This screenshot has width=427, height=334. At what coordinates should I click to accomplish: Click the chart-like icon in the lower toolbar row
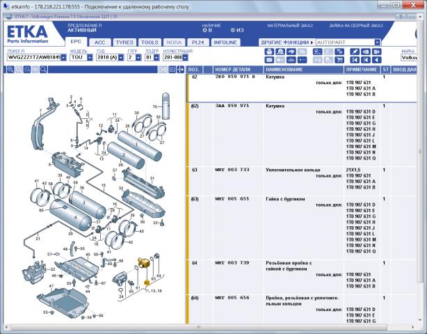(291, 60)
